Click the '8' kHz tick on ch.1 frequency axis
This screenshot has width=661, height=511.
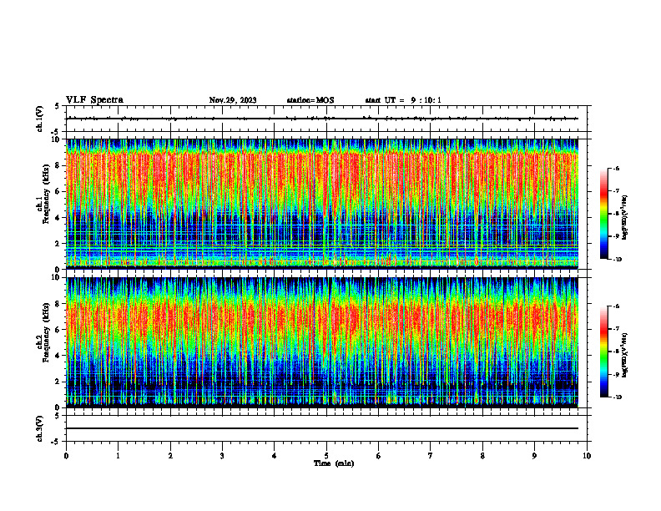58,165
